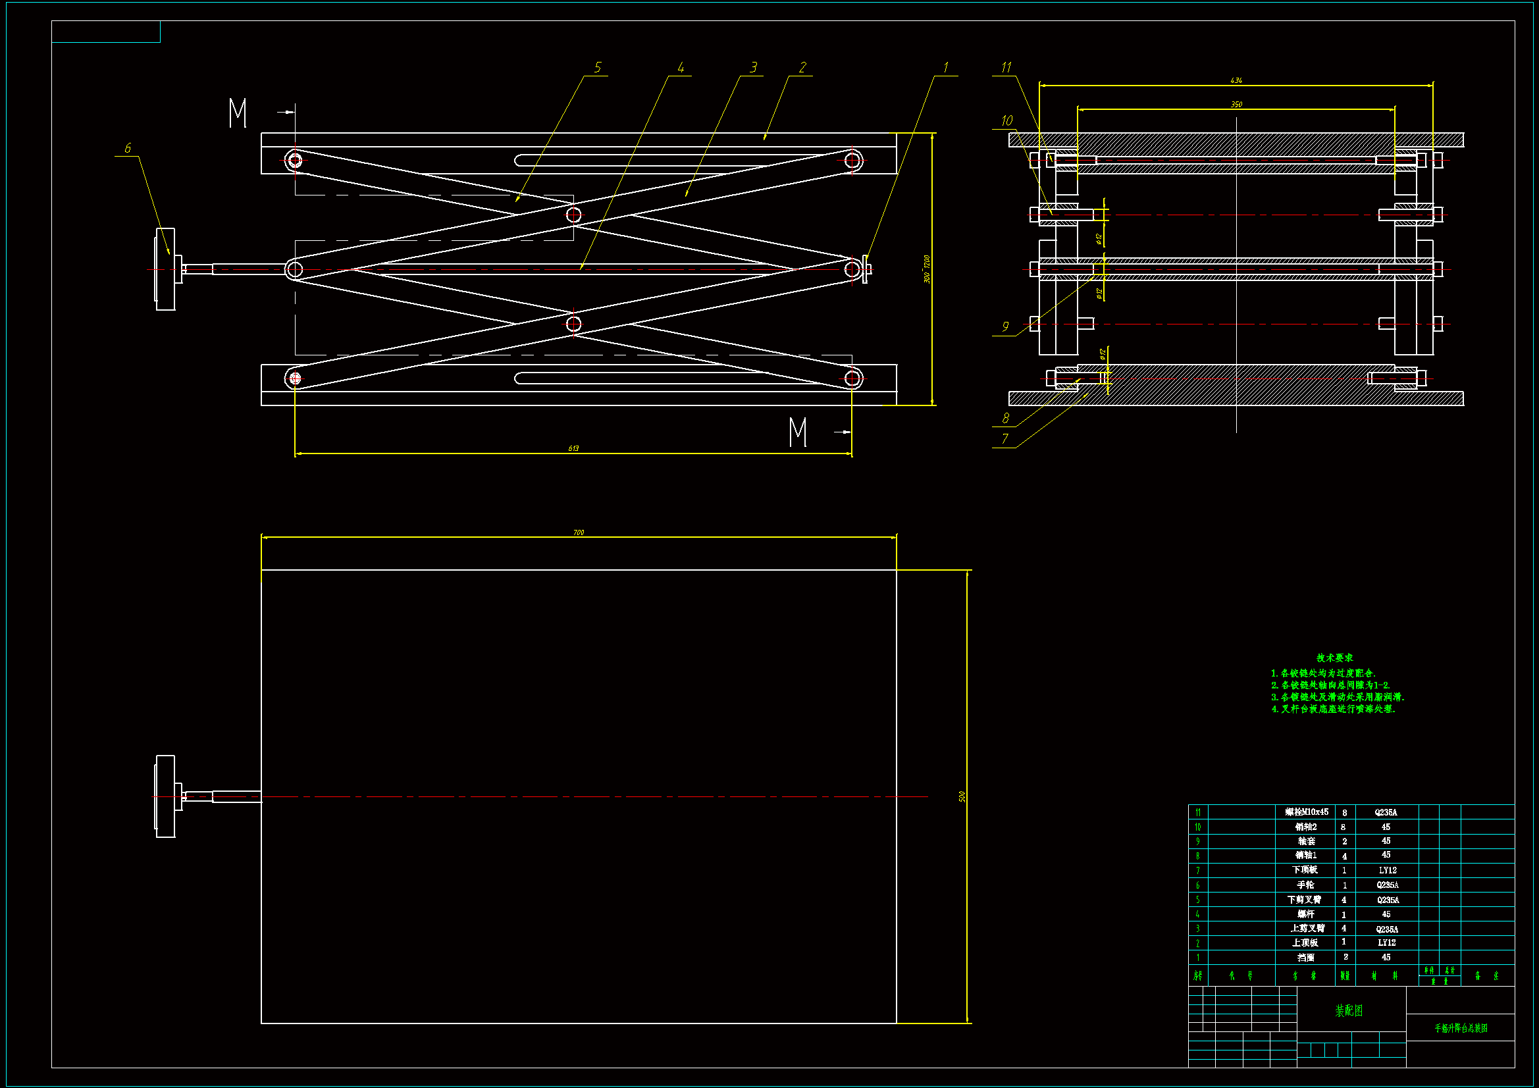The image size is (1539, 1088).
Task: Select balloon label number 5
Action: pos(597,67)
